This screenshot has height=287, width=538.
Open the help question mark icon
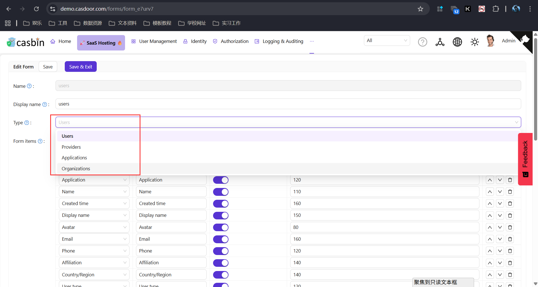tap(422, 42)
